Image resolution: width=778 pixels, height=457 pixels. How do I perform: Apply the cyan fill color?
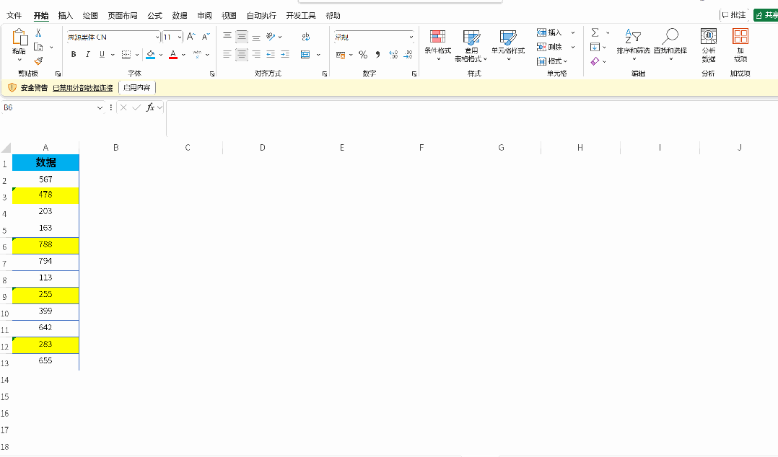(151, 55)
